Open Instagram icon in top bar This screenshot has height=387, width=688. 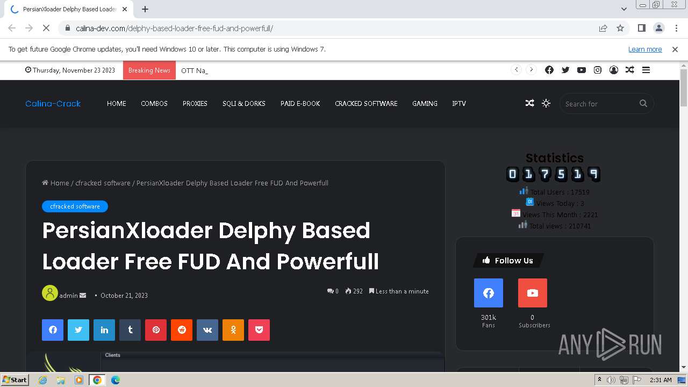point(598,70)
